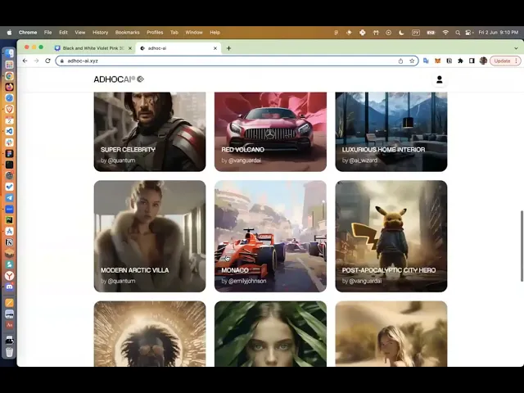The height and width of the screenshot is (393, 524).
Task: Click the site lock icon in address bar
Action: coord(61,61)
